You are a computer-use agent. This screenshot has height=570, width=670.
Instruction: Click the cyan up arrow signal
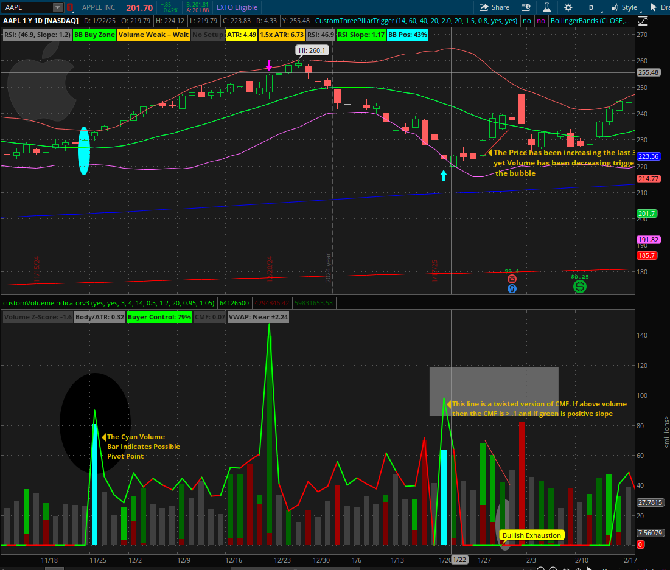(444, 175)
